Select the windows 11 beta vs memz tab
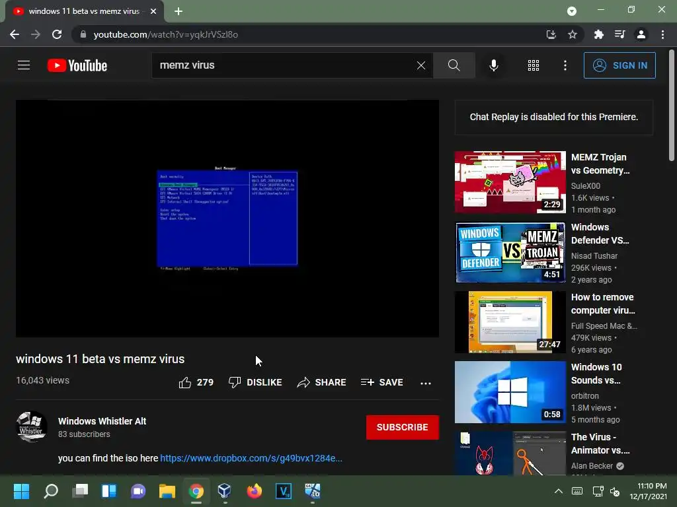Image resolution: width=677 pixels, height=507 pixels. pyautogui.click(x=84, y=12)
